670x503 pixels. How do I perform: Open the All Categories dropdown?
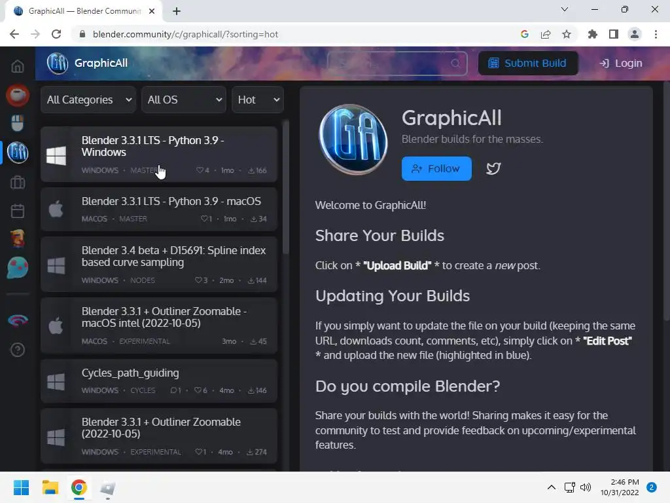coord(88,100)
